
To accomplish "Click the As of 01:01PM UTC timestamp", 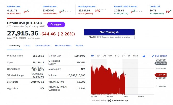I will [x=24, y=38].
